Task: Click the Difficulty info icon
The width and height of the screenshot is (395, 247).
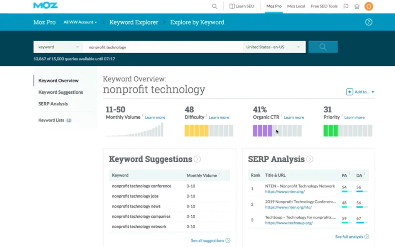Action: tap(207, 116)
